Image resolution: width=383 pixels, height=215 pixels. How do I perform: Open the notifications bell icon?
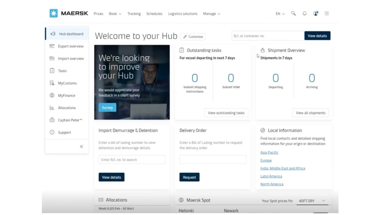point(305,13)
